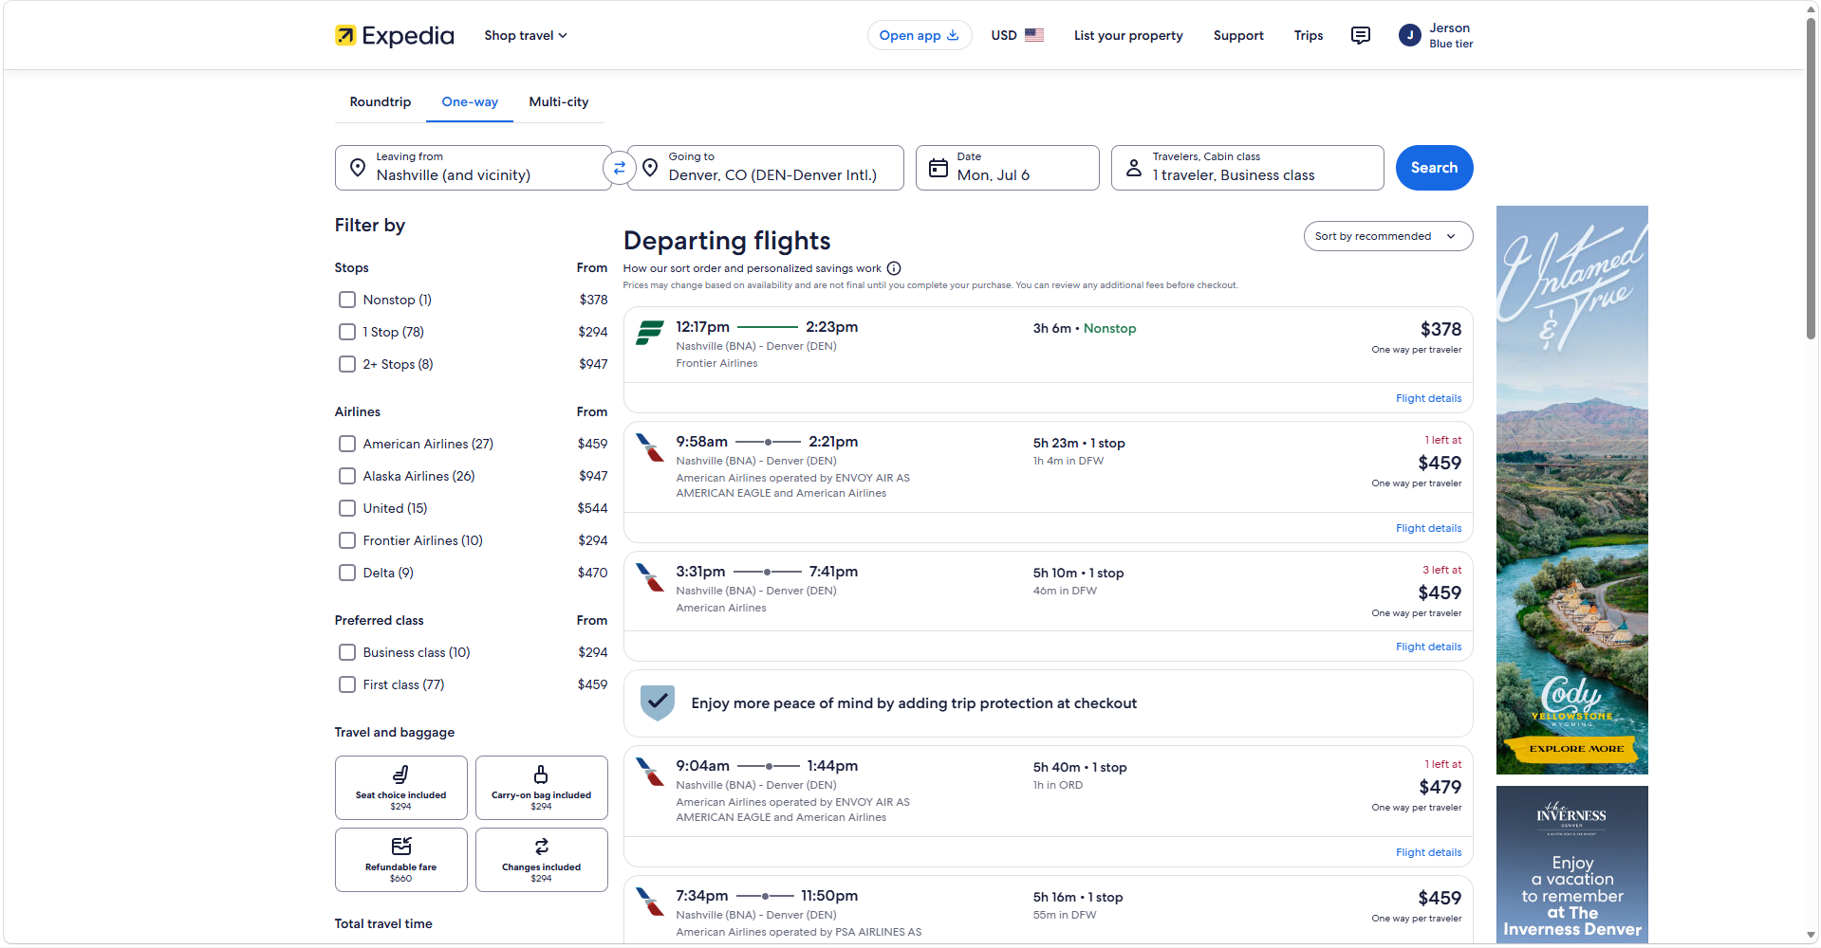Open the Support menu item
The image size is (1821, 948).
1238,36
